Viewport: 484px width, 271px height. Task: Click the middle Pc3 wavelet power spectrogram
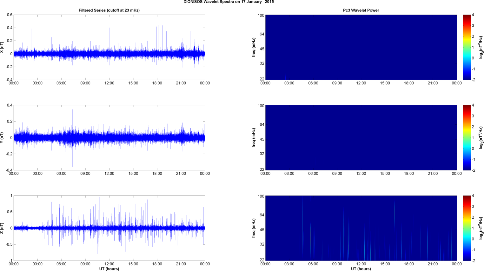pos(361,138)
